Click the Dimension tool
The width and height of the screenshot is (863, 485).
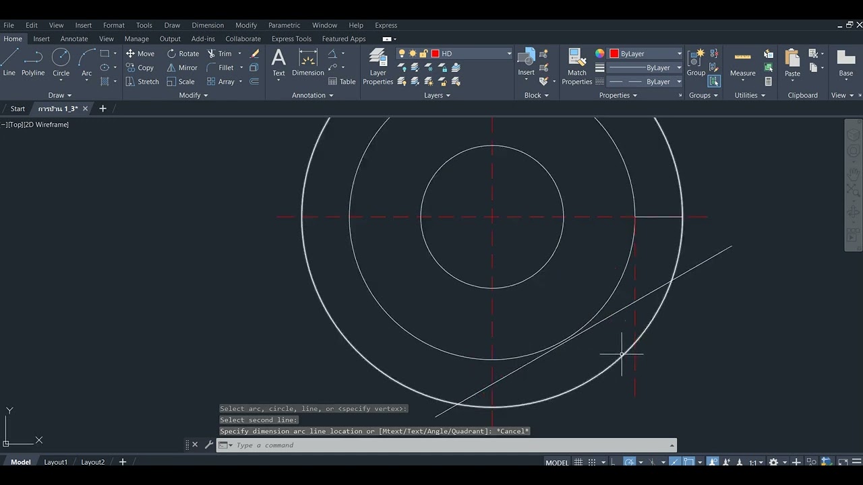(308, 63)
